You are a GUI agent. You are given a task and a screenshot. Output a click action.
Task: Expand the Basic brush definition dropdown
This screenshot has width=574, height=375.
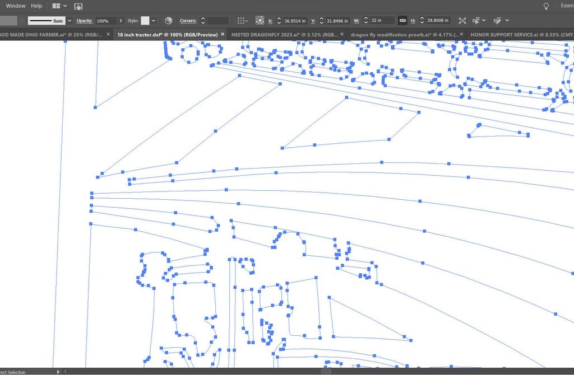click(70, 21)
